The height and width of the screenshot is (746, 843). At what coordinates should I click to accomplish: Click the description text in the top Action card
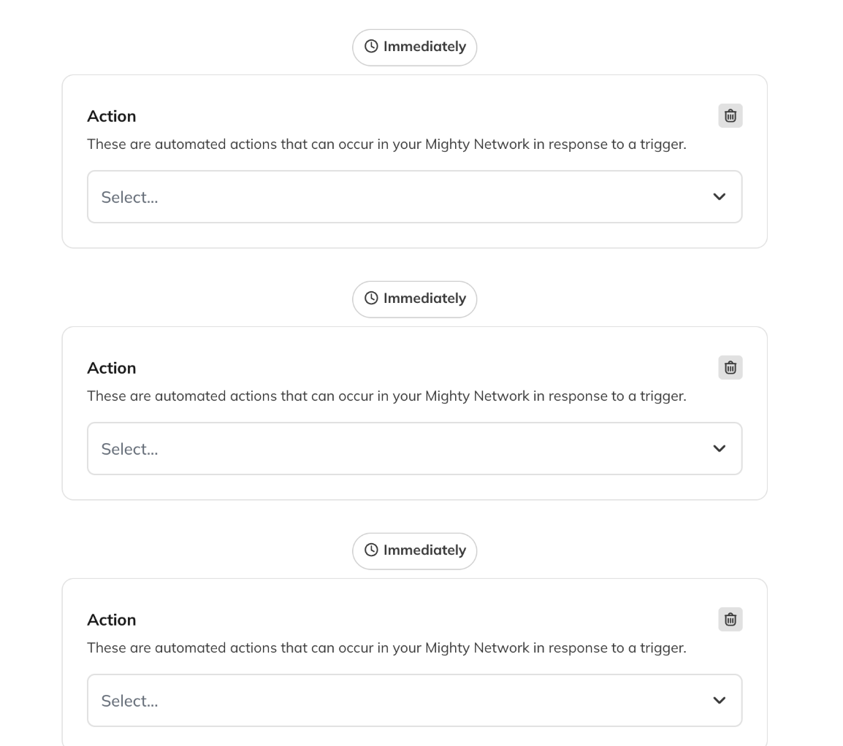pyautogui.click(x=386, y=145)
